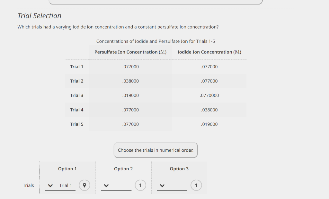Click the Trial 3 row label
The image size is (329, 199).
tap(77, 95)
